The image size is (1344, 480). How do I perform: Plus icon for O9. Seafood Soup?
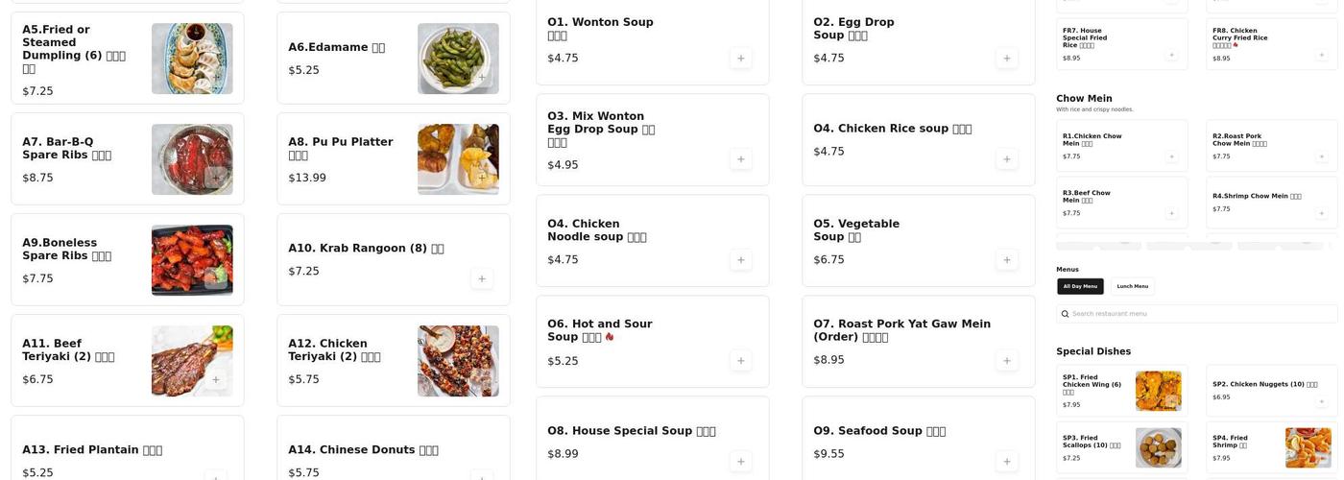[1006, 462]
